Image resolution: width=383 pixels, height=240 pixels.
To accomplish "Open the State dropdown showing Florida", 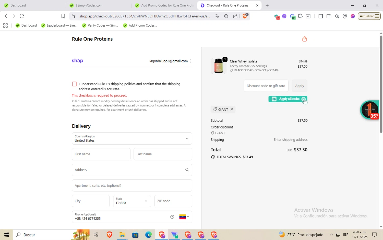I will pos(132,201).
